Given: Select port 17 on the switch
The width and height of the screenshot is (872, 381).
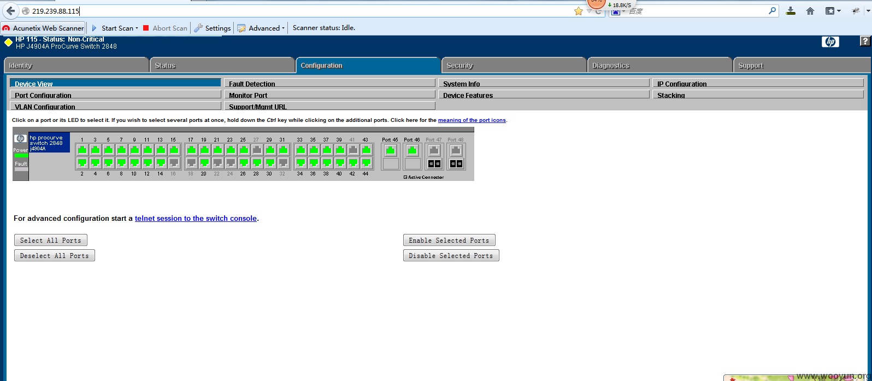Looking at the screenshot, I should coord(191,150).
